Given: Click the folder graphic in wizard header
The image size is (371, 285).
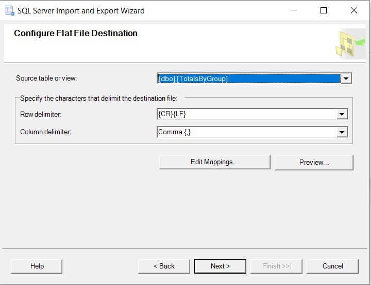Looking at the screenshot, I should click(x=350, y=43).
